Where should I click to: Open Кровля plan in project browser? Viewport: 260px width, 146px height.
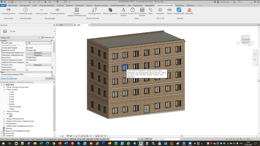(x=12, y=104)
